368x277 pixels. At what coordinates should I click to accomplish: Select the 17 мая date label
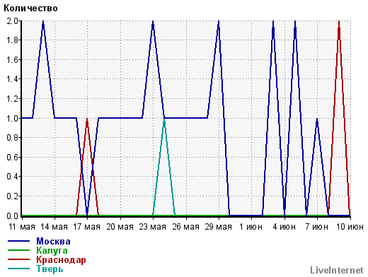pos(87,227)
